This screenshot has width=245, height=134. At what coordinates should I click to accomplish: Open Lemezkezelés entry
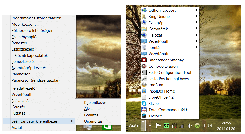[x=23, y=62]
